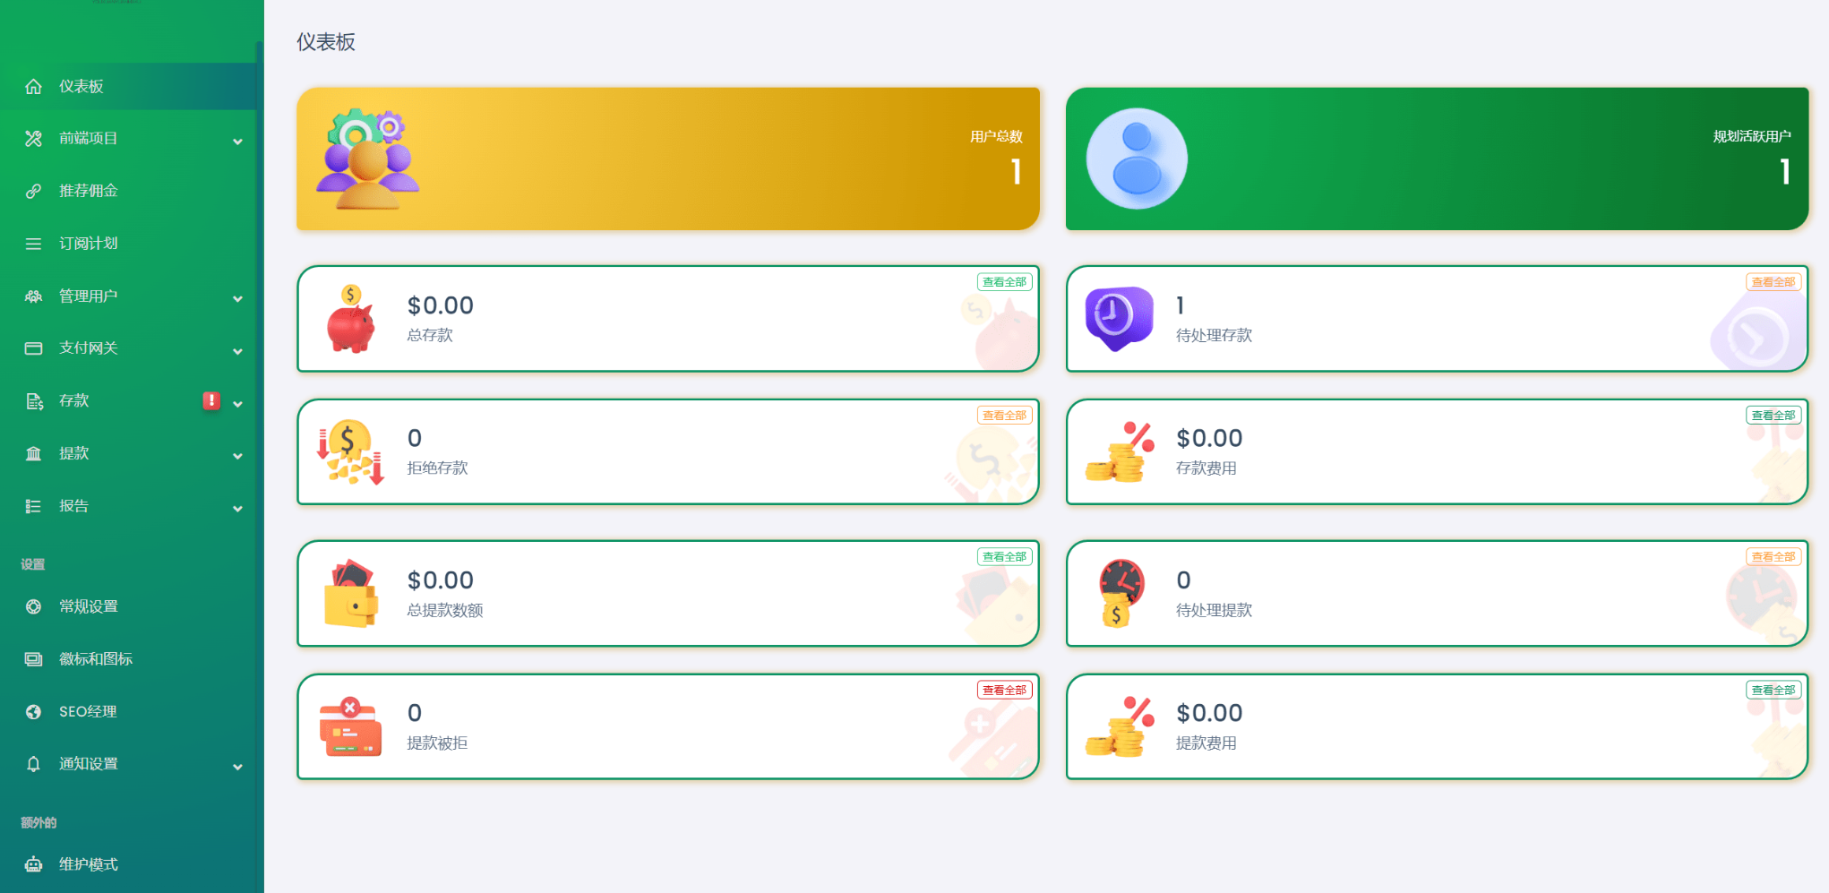Click the globe icon for SEO经理
The image size is (1829, 893).
pyautogui.click(x=33, y=712)
